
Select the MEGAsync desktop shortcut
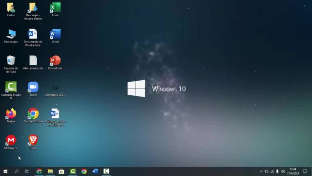click(11, 142)
